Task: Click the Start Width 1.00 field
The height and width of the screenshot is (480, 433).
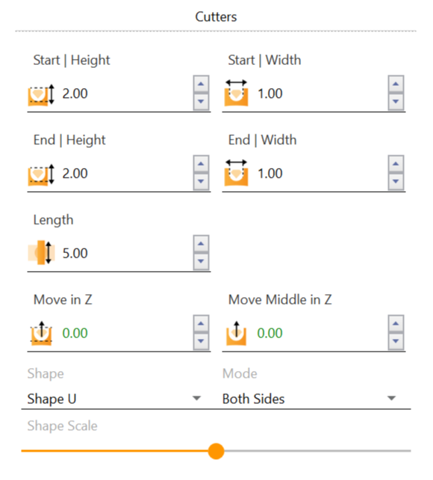Action: pos(320,93)
